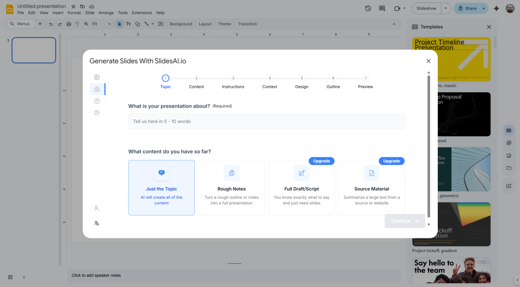Screen dimensions: 520x287
Task: Select the Source Material option
Action: click(371, 188)
